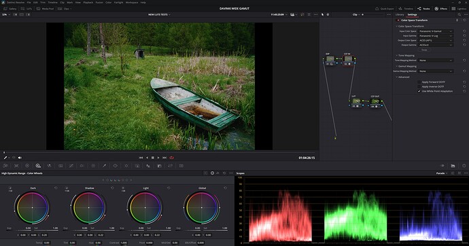The image size is (469, 246).
Task: Click the Swap button
Action: click(x=424, y=50)
